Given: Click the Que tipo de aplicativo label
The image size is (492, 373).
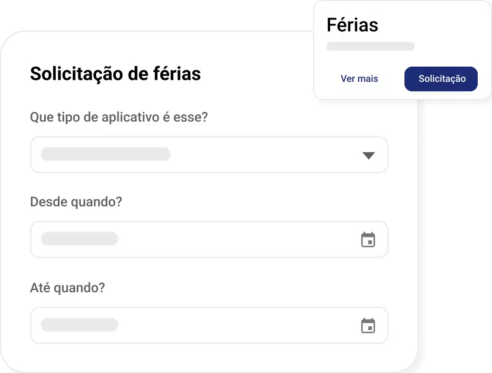Looking at the screenshot, I should pyautogui.click(x=119, y=117).
